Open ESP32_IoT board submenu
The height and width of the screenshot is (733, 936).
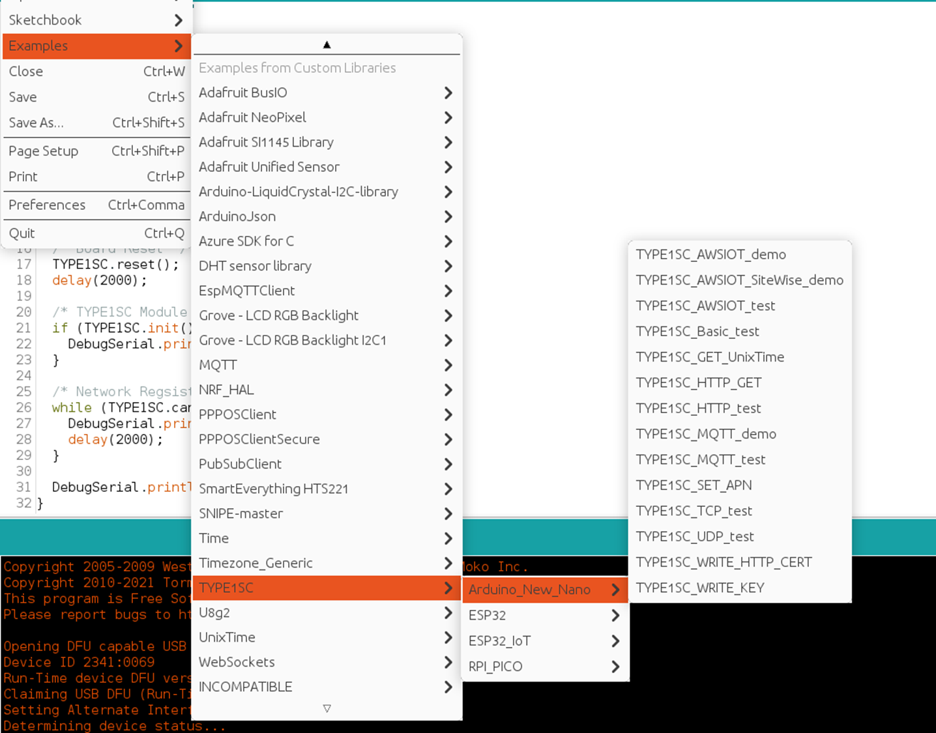coord(545,641)
